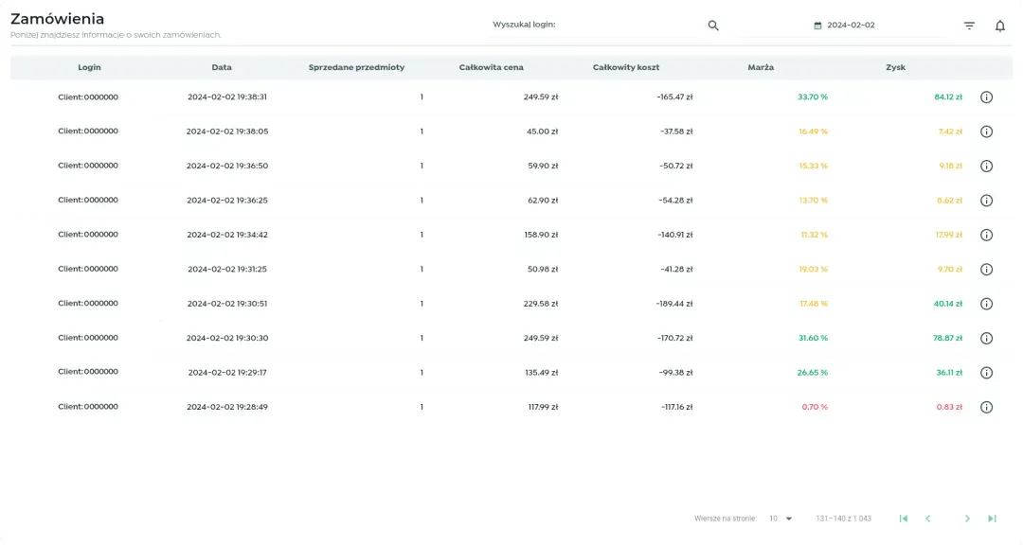Screen dimensions: 1023x545
Task: Click the Wyszukaj login search field
Action: pos(625,26)
